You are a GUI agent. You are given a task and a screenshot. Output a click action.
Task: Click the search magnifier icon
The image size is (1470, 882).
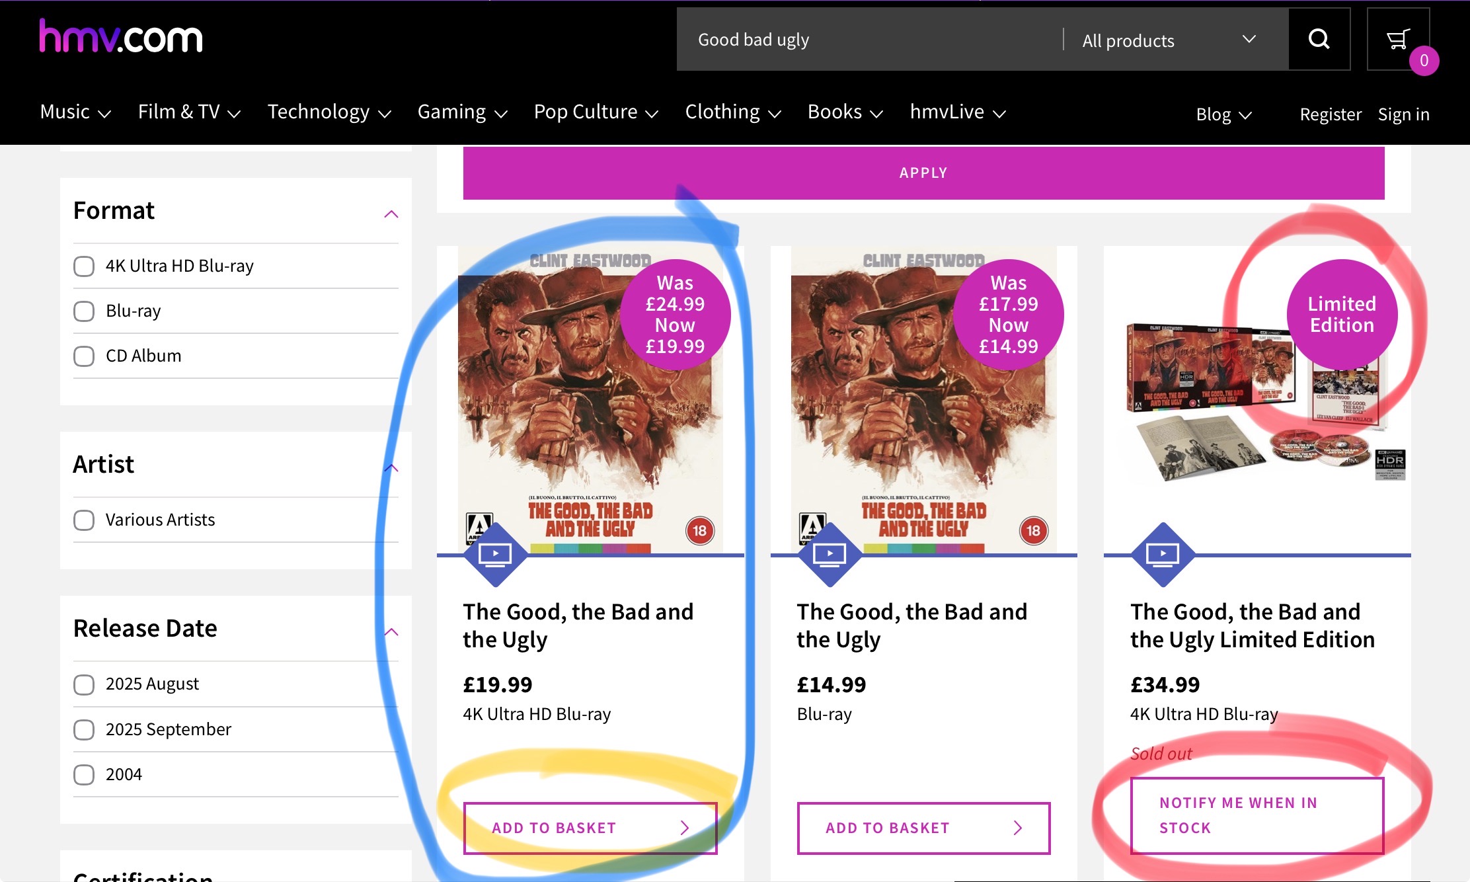tap(1319, 40)
